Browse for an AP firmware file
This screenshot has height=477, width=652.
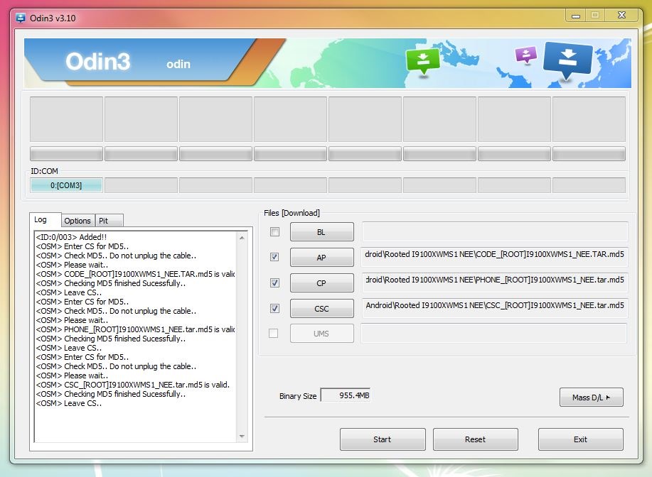click(322, 258)
